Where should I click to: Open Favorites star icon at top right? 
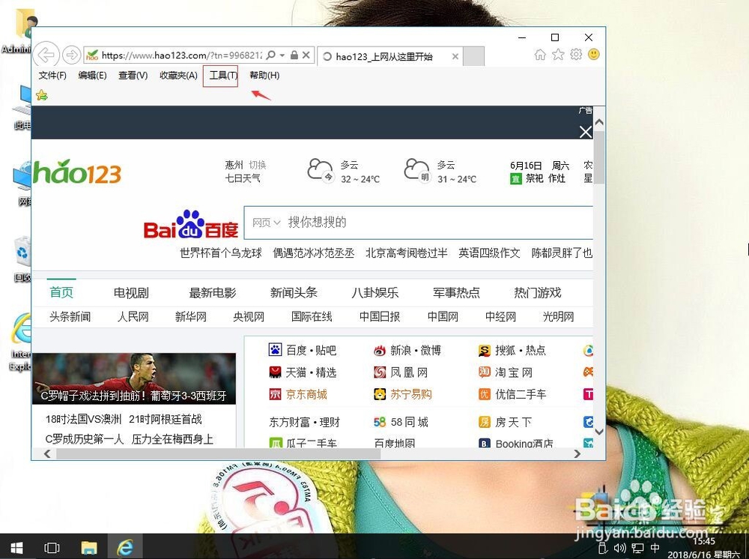558,55
